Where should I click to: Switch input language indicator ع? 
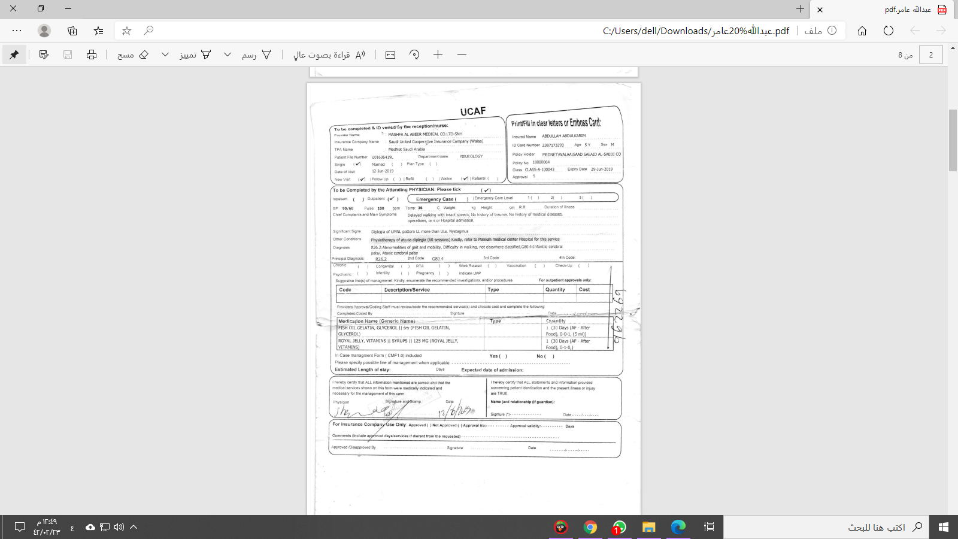[72, 528]
